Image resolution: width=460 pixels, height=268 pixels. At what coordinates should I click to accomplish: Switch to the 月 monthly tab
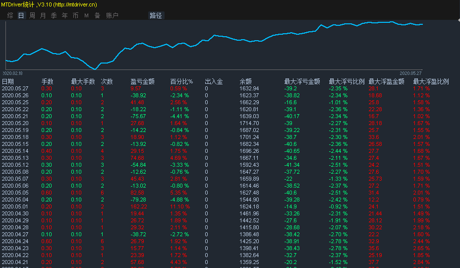[43, 15]
